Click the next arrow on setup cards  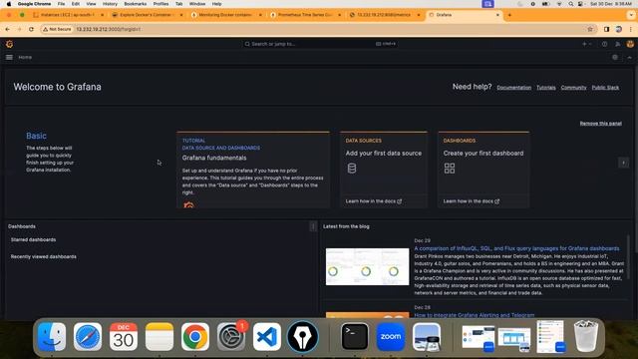[x=623, y=163]
